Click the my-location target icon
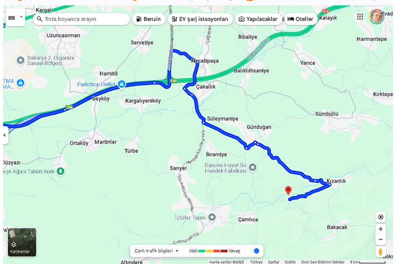The height and width of the screenshot is (264, 396). 381,217
